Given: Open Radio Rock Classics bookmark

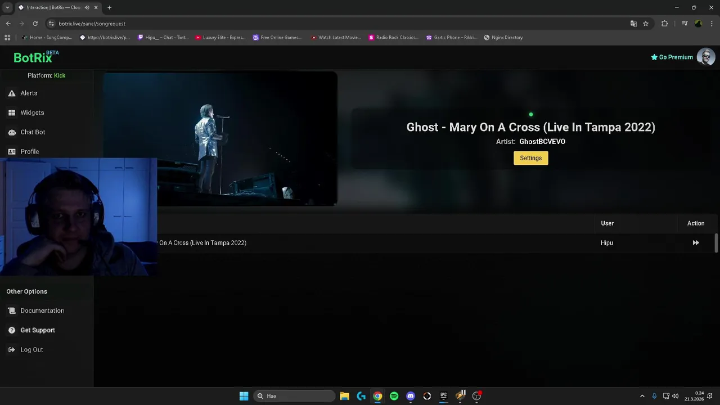Looking at the screenshot, I should click(x=393, y=38).
